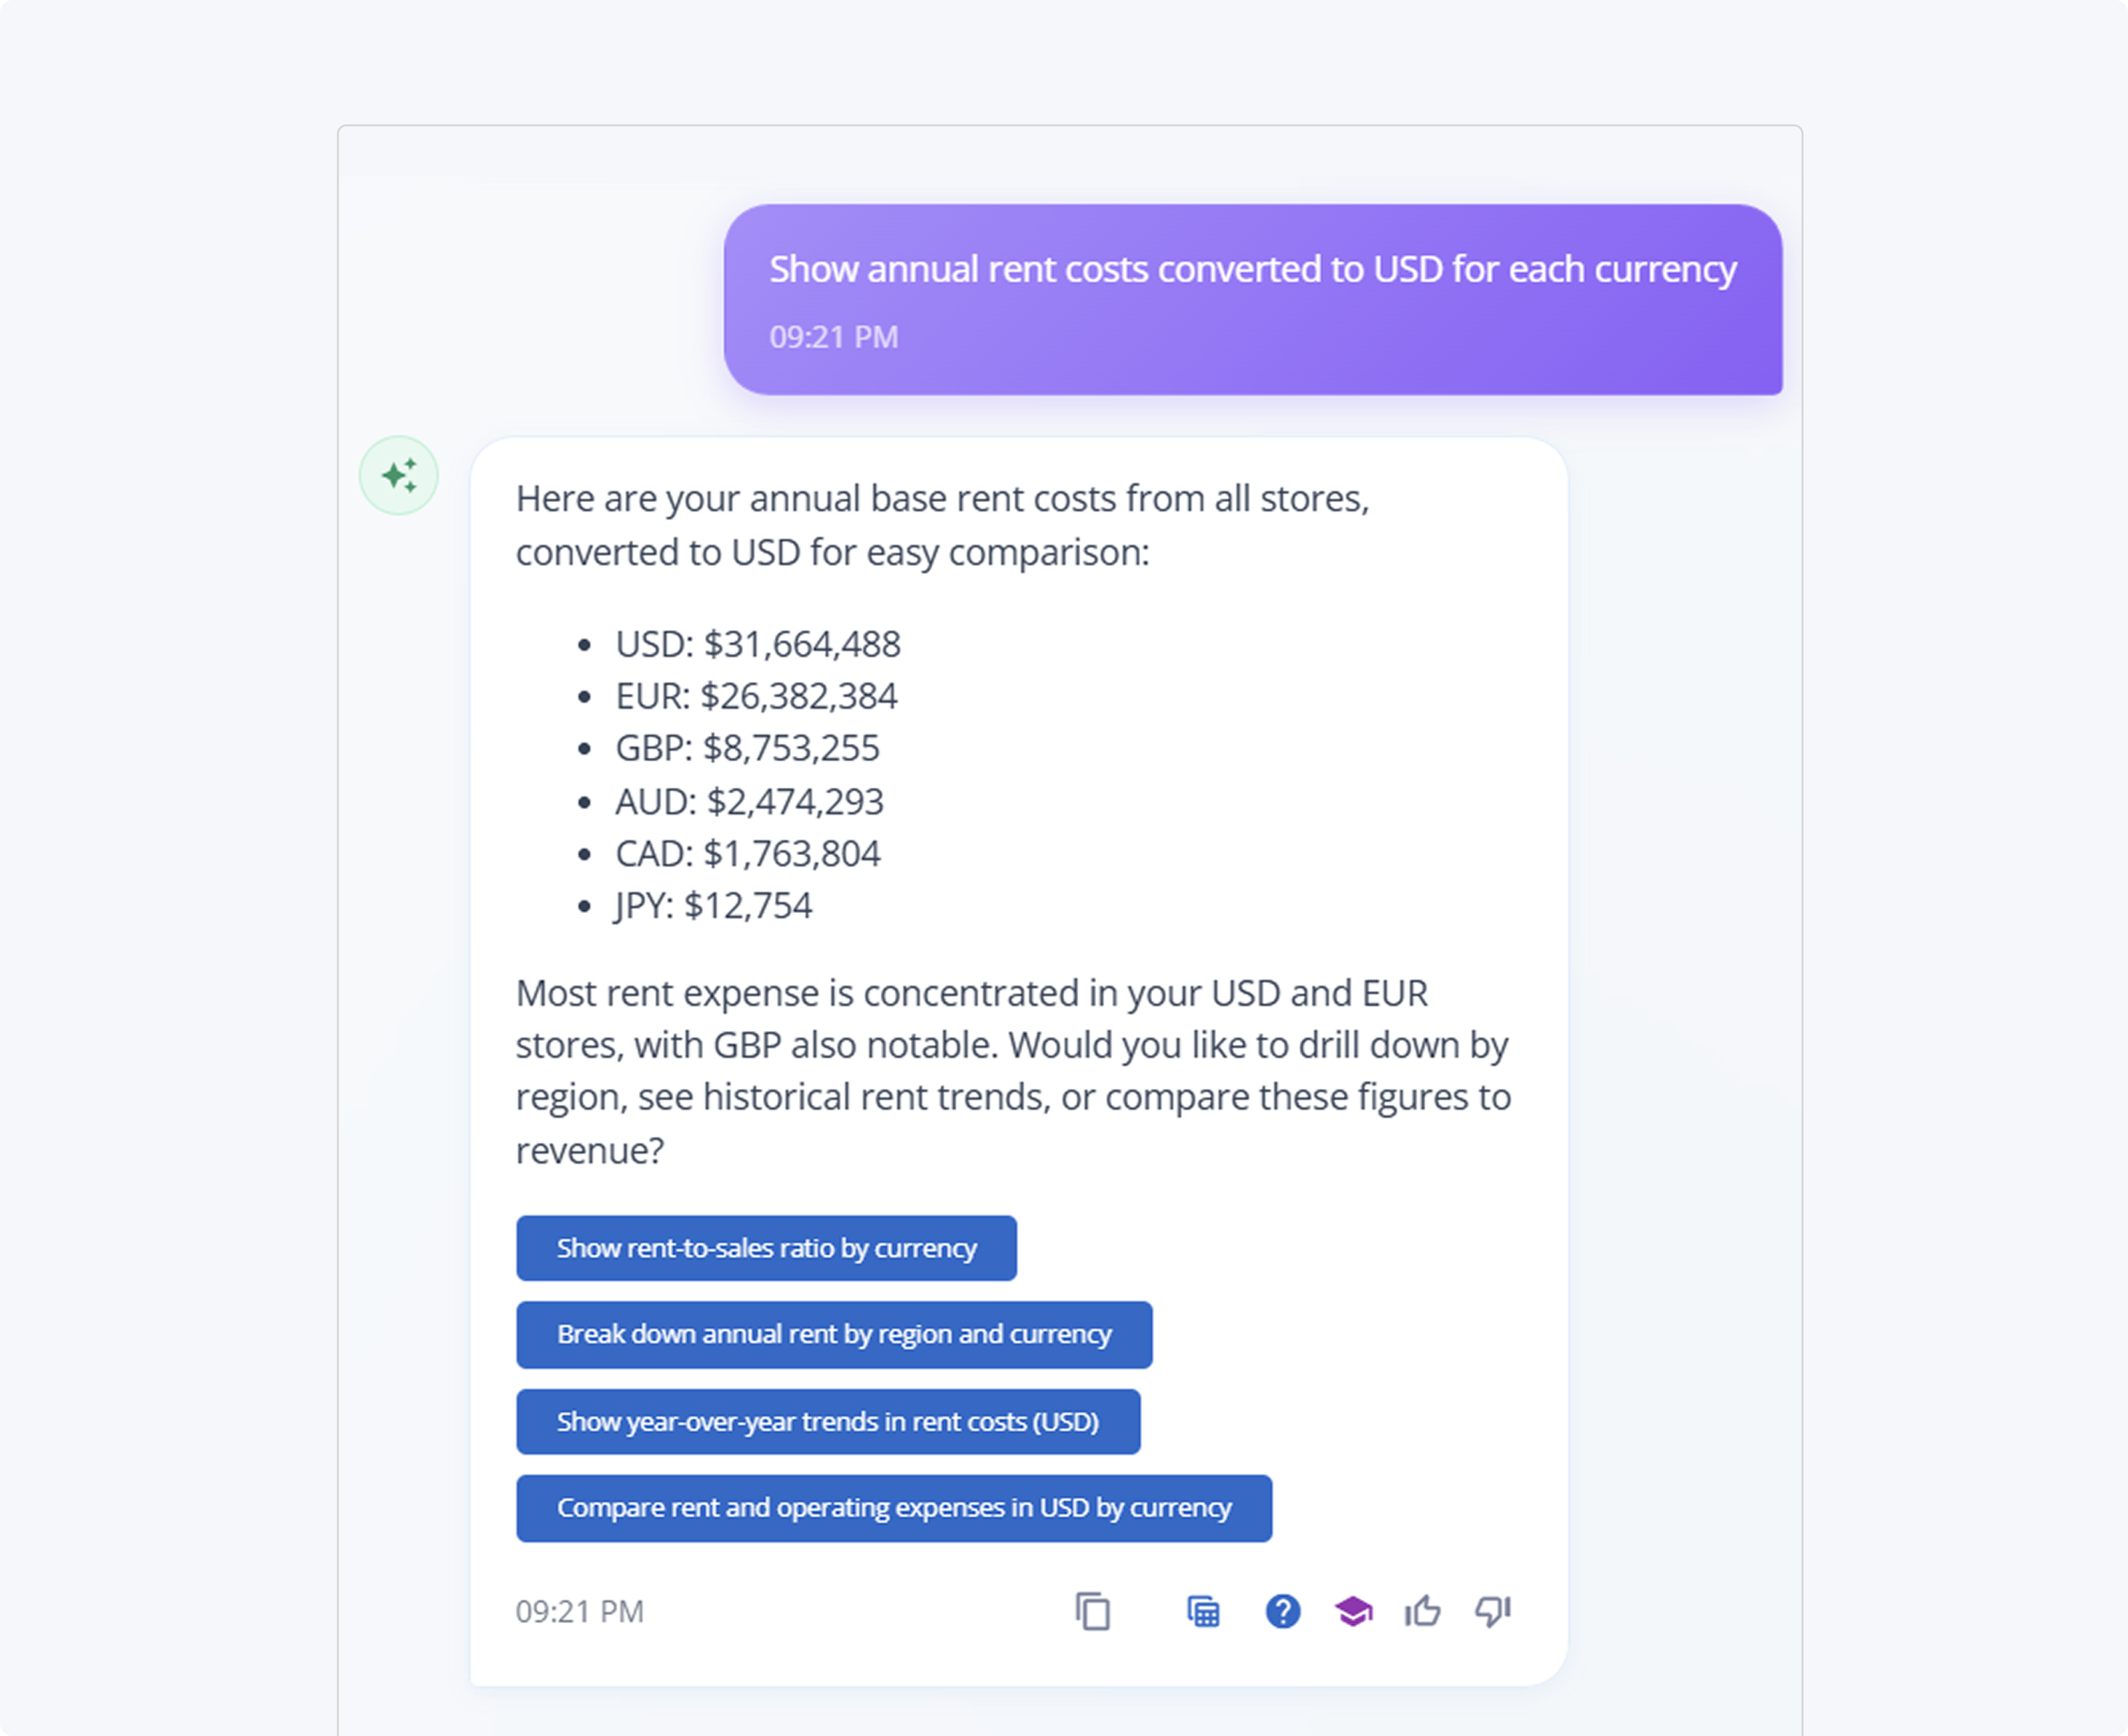The height and width of the screenshot is (1736, 2128).
Task: Give the response a thumbs down
Action: (x=1493, y=1611)
